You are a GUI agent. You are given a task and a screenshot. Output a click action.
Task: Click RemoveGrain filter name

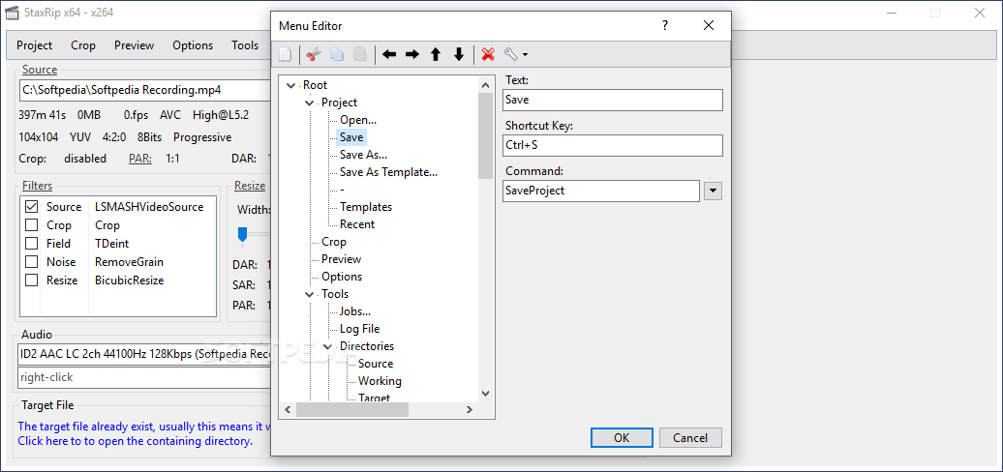[x=129, y=262]
